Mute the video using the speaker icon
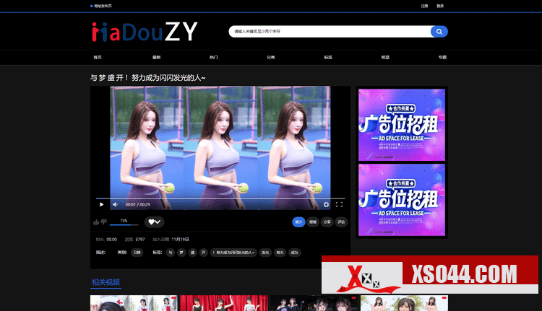542x311 pixels. 115,204
